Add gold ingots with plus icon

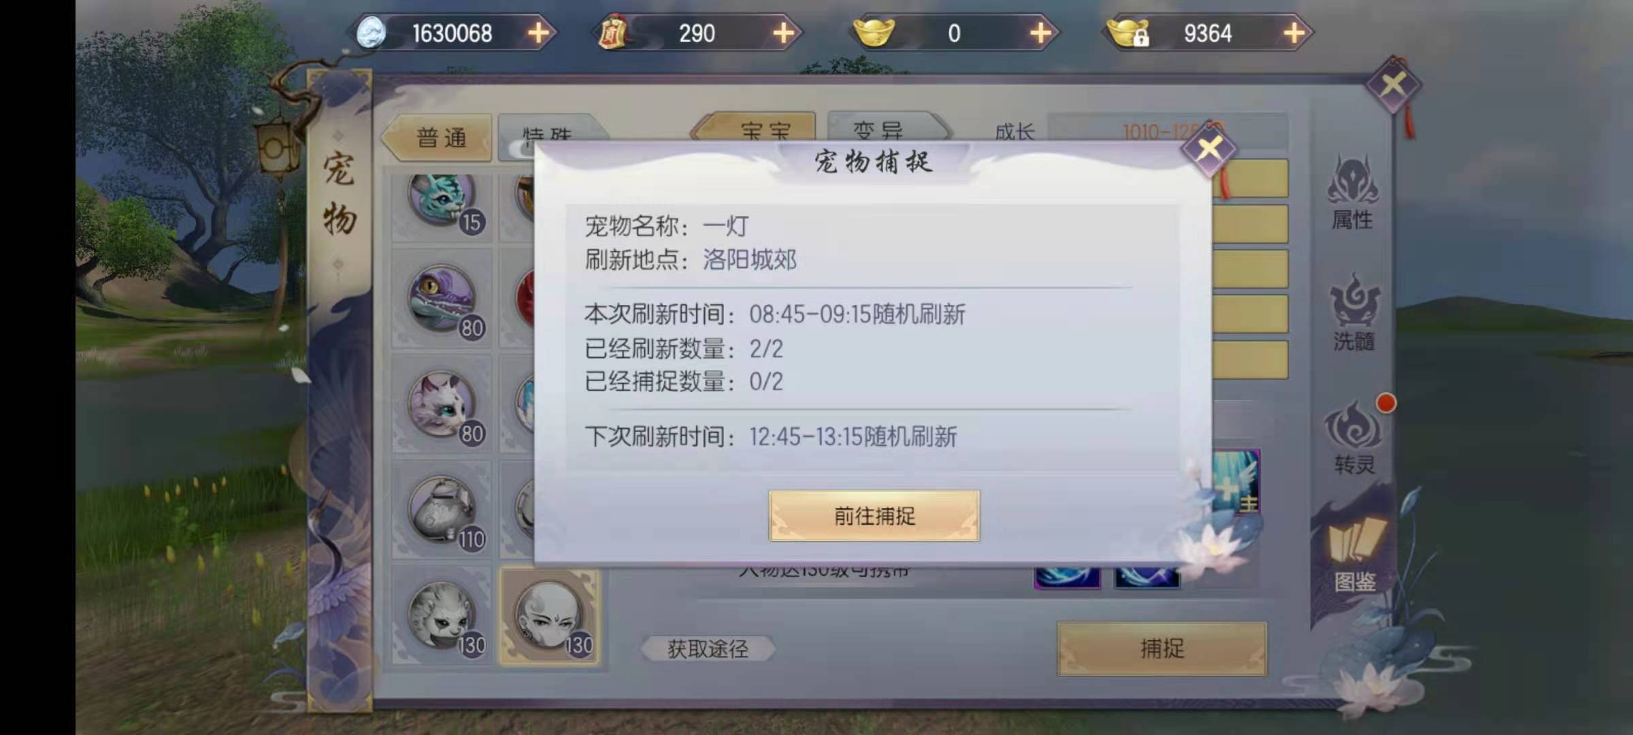1040,33
